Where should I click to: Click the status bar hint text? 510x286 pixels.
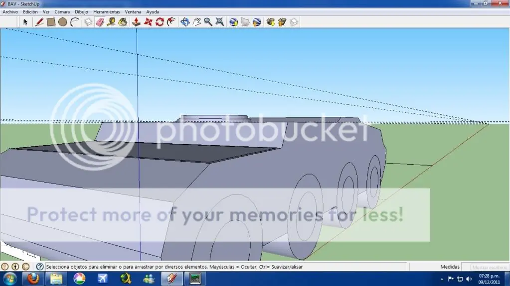(x=174, y=267)
